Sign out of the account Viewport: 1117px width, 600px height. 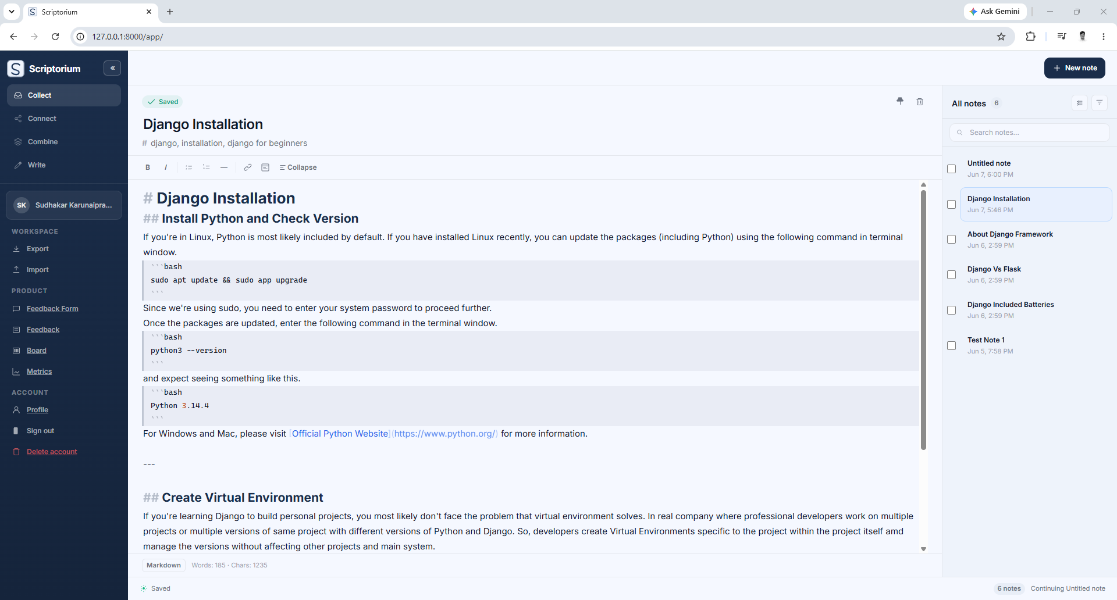click(40, 431)
